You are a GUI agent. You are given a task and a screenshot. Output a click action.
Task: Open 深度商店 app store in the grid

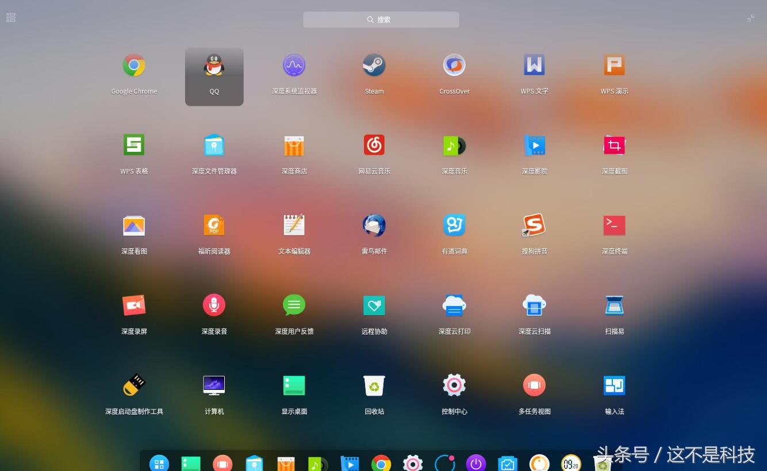294,145
